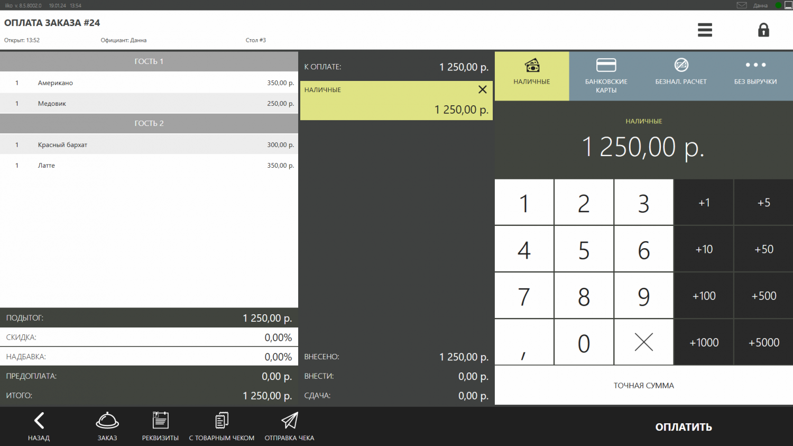Screen dimensions: 793x446
Task: Open the Заказ order screen
Action: pos(107,426)
